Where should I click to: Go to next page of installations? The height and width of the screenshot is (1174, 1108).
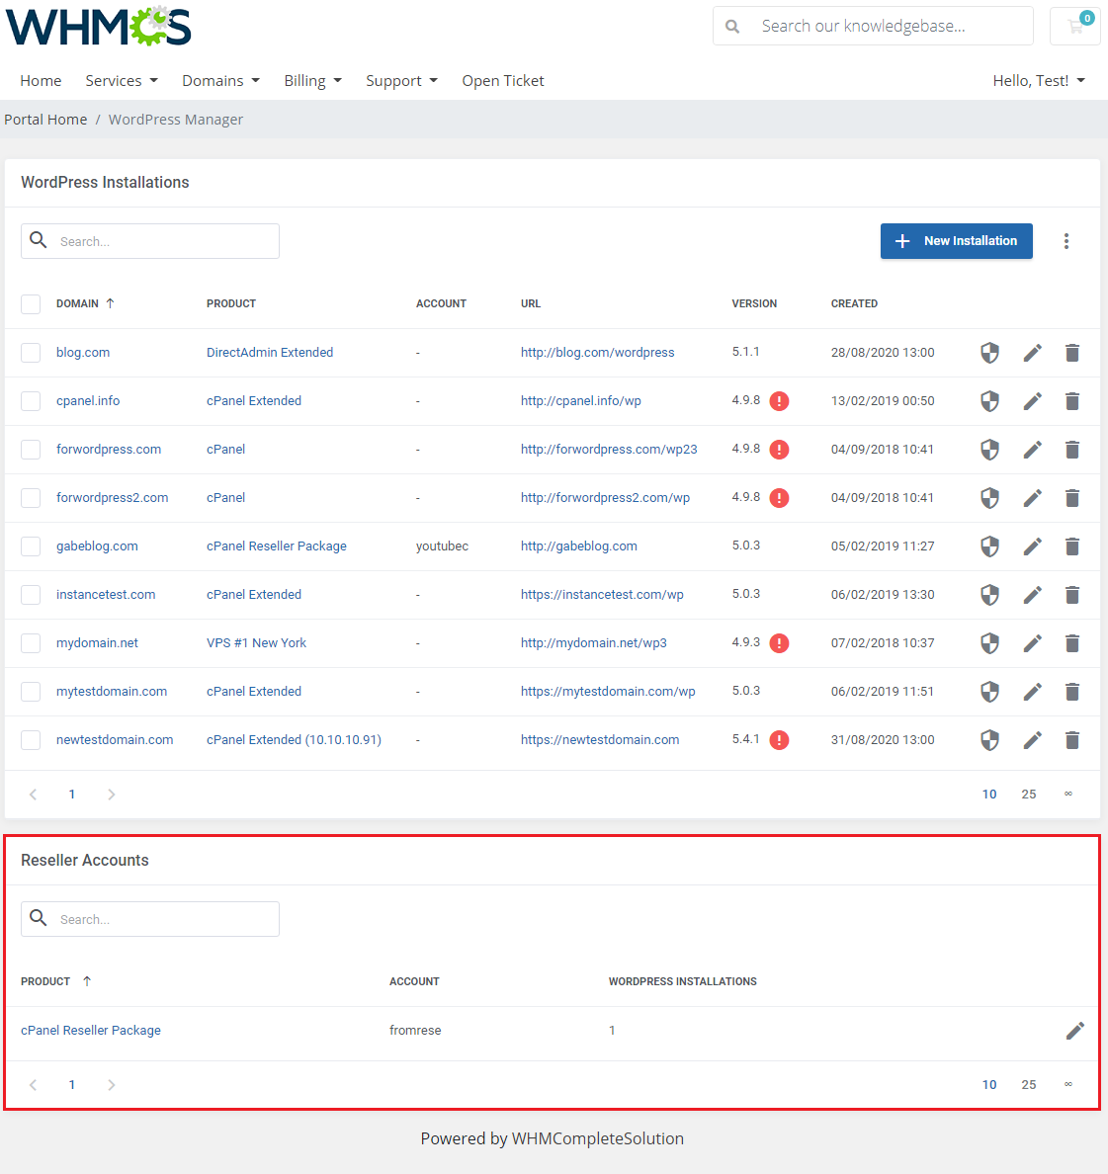tap(111, 795)
